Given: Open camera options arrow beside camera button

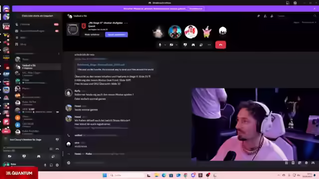Looking at the screenshot, I should pyautogui.click(x=176, y=45).
